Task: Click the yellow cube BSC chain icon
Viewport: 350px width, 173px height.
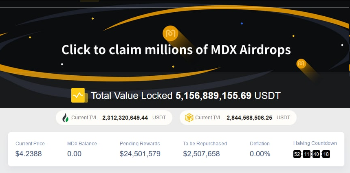Action: click(x=189, y=118)
